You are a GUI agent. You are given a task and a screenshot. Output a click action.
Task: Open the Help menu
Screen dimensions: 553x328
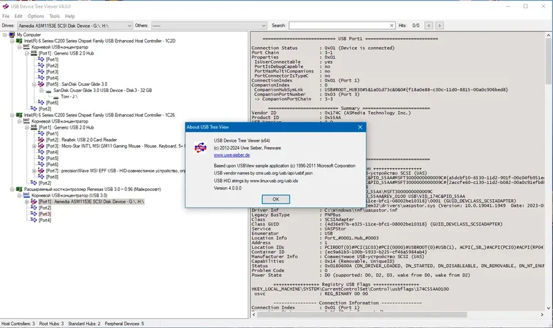point(70,16)
